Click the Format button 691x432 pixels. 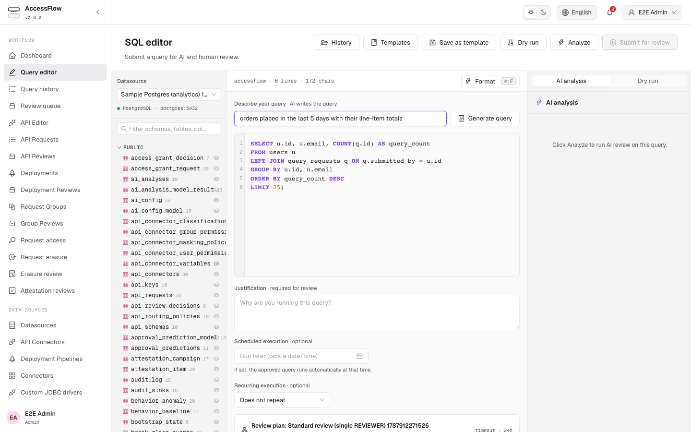tap(490, 81)
